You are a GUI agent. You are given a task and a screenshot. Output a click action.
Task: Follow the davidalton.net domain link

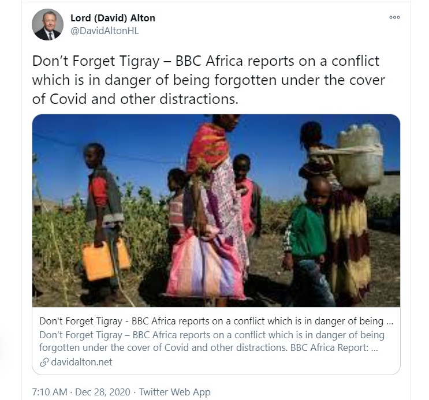81,362
